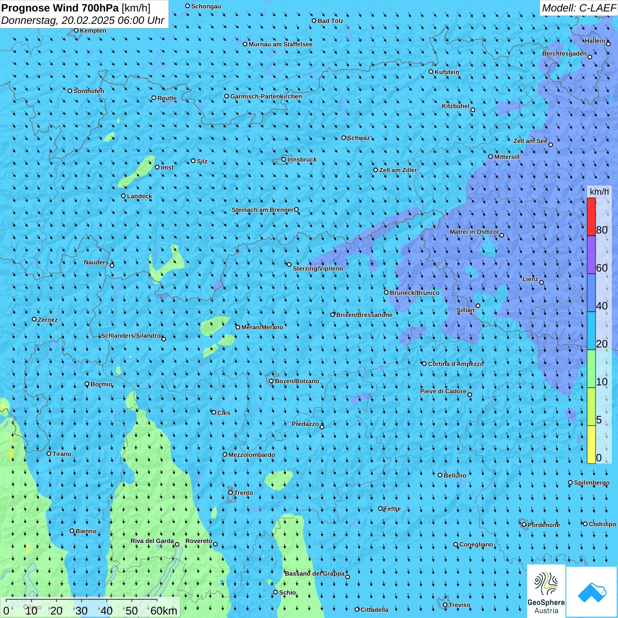Click the 'Predazzo' label
The image size is (618, 618).
coord(305,424)
